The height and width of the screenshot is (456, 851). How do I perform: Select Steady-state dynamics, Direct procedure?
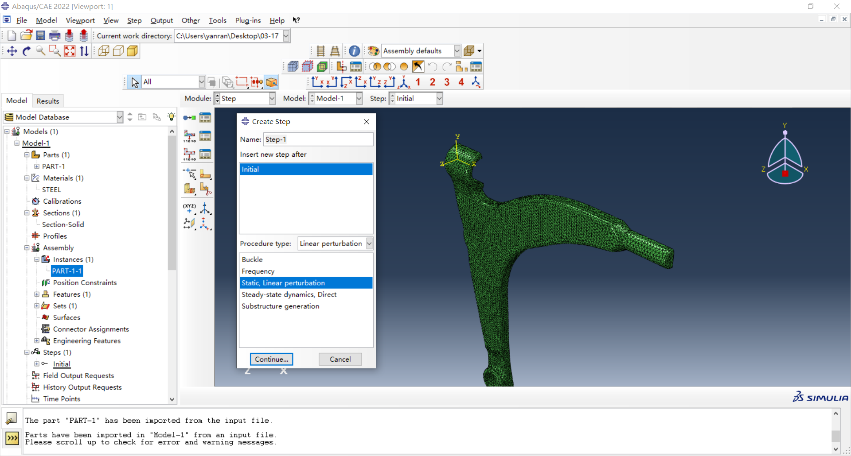pos(306,294)
